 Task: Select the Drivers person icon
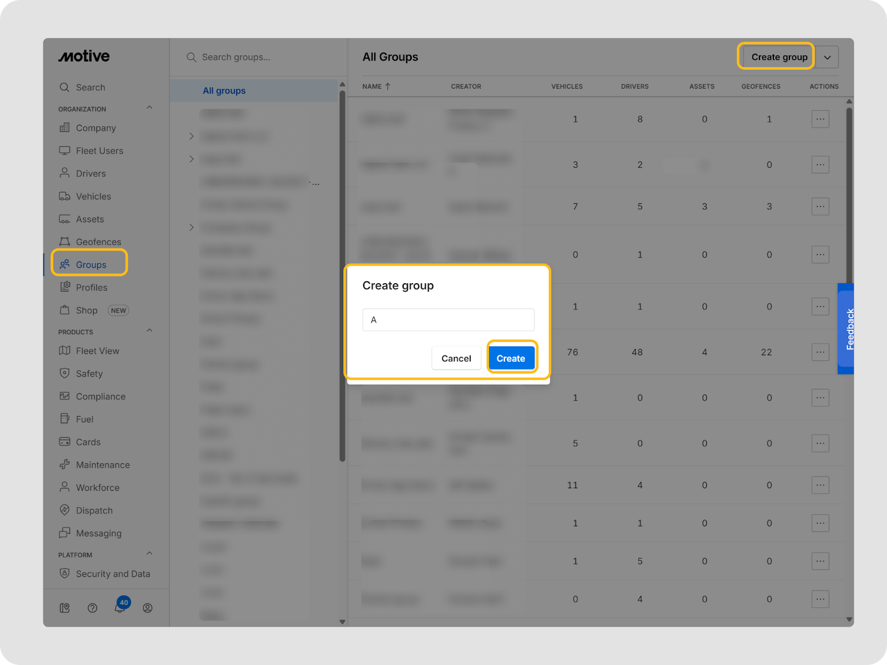65,173
